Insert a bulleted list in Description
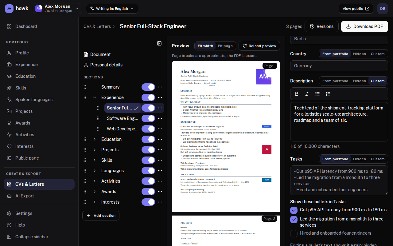Image resolution: width=393 pixels, height=246 pixels. [x=317, y=94]
